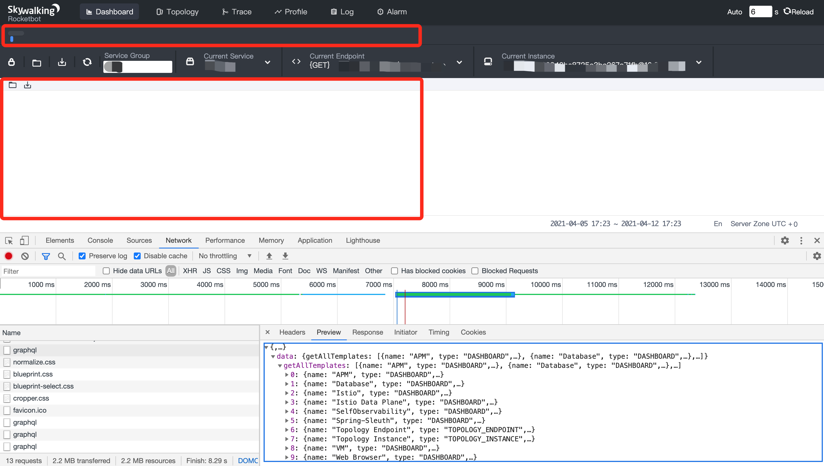The width and height of the screenshot is (824, 466).
Task: Expand the Current Service dropdown
Action: 267,63
